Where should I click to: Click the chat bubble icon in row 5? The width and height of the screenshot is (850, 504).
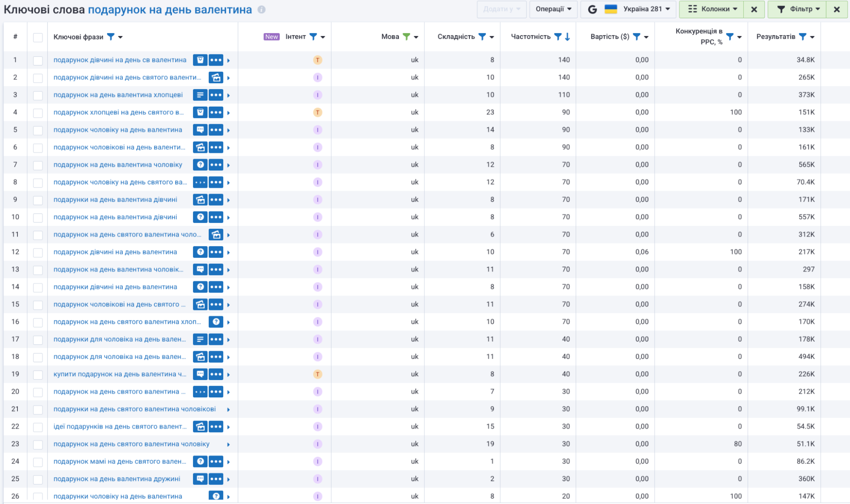[x=200, y=130]
